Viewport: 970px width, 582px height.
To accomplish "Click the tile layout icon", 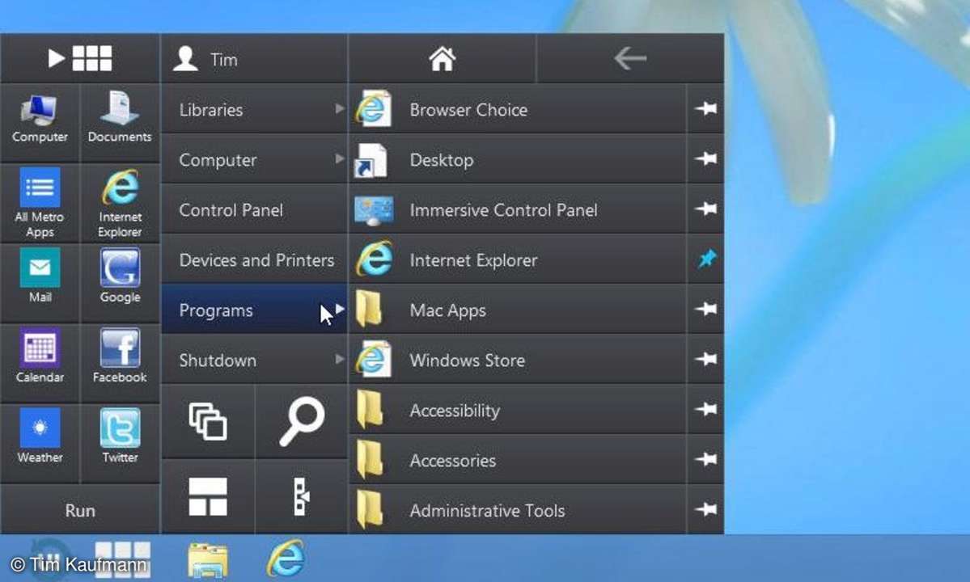I will (x=208, y=497).
